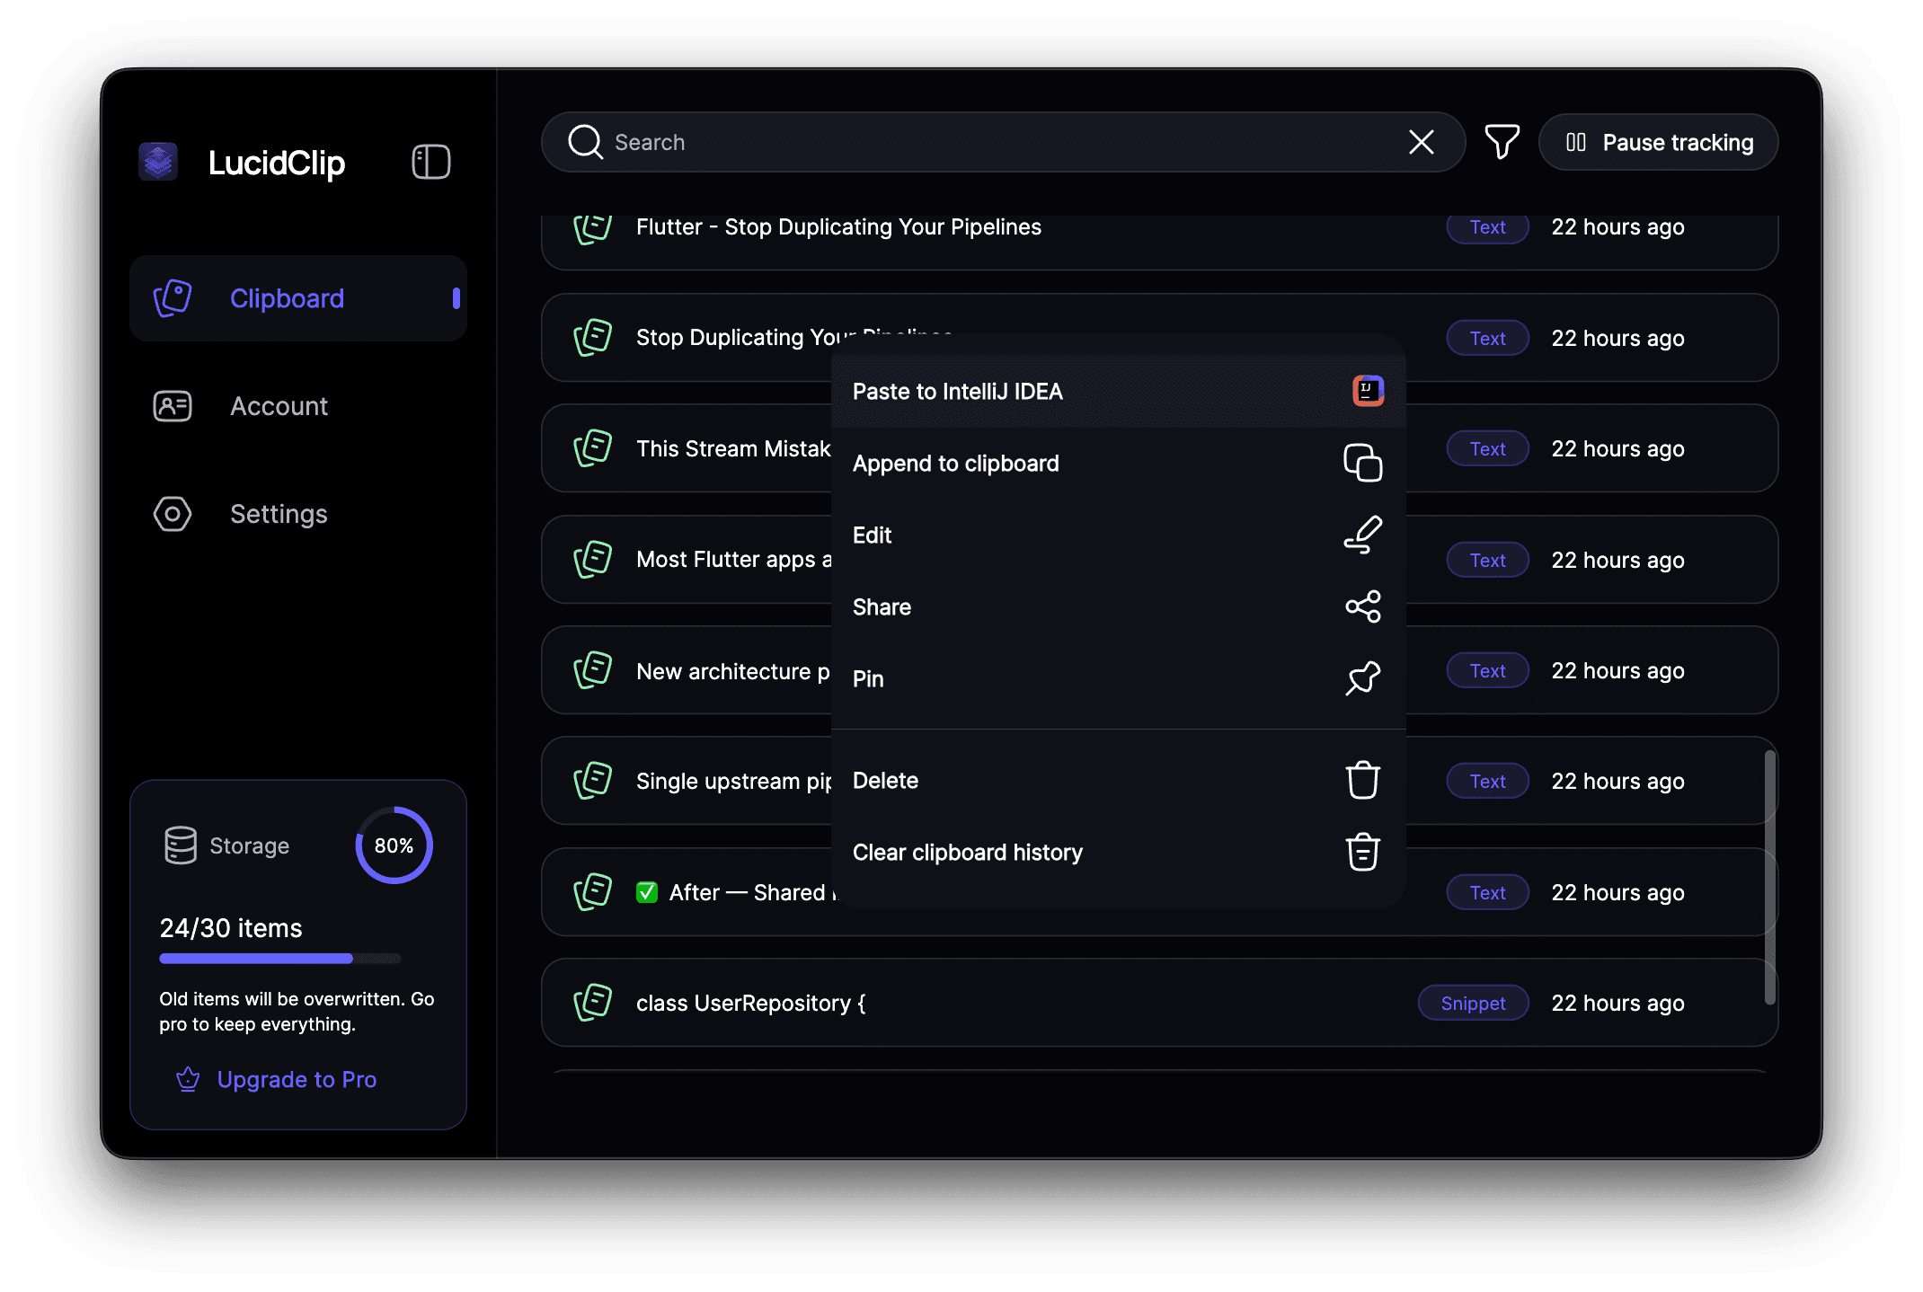Click the green checkmark on the After item

pyautogui.click(x=647, y=891)
